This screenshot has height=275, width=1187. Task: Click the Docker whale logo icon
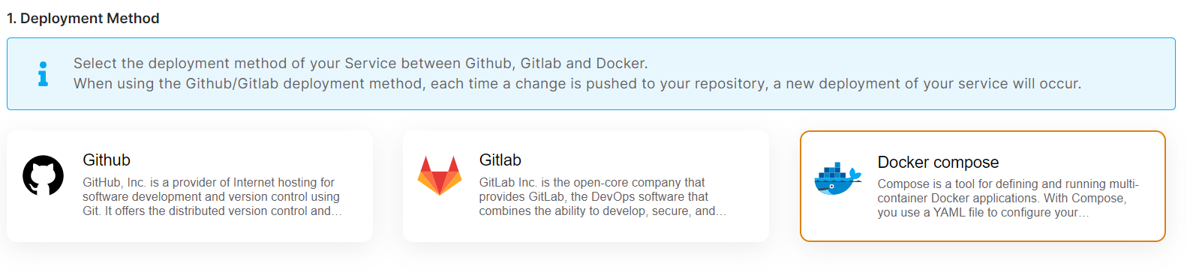point(837,179)
